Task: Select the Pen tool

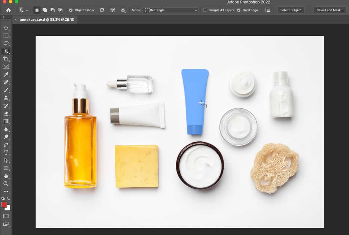Action: click(6, 145)
